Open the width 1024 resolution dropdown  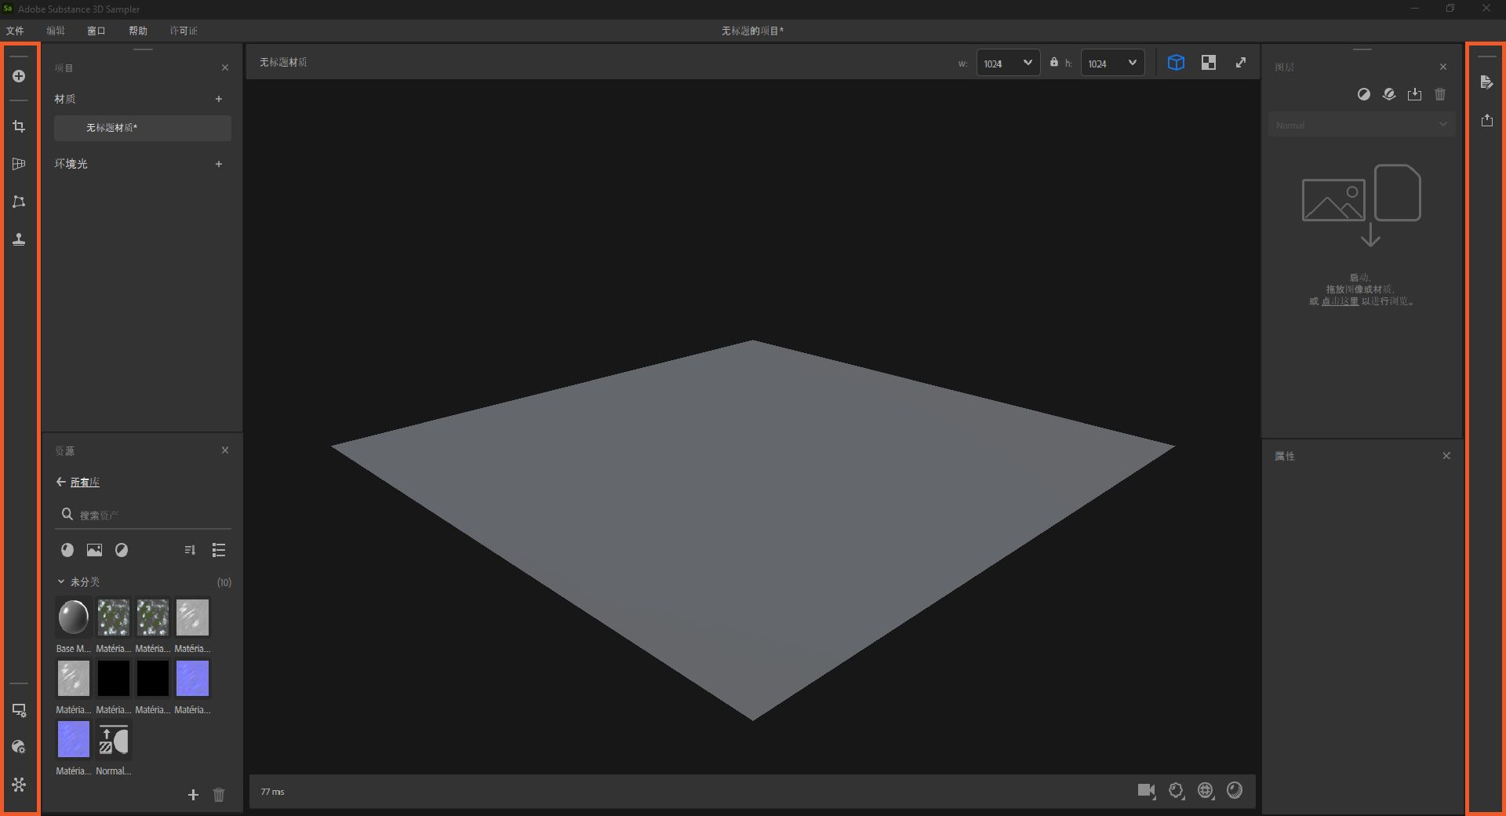[x=1008, y=63]
